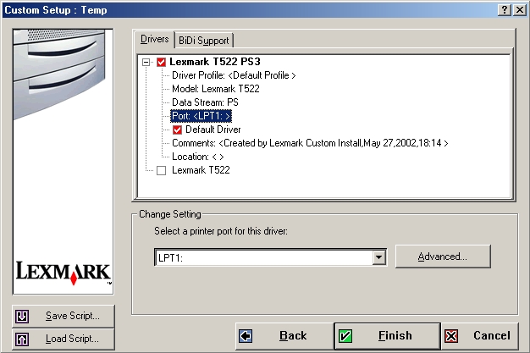
Task: Enable the Lexmark T522 driver checkbox
Action: 162,171
